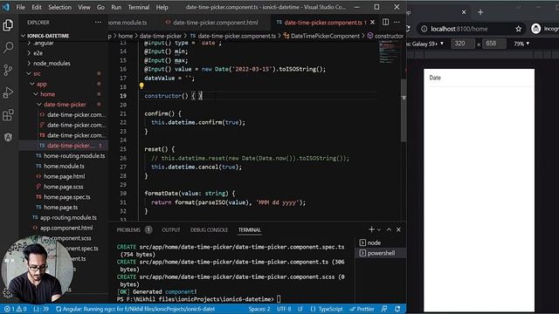Open the Explorer view in activity bar

(x=8, y=25)
